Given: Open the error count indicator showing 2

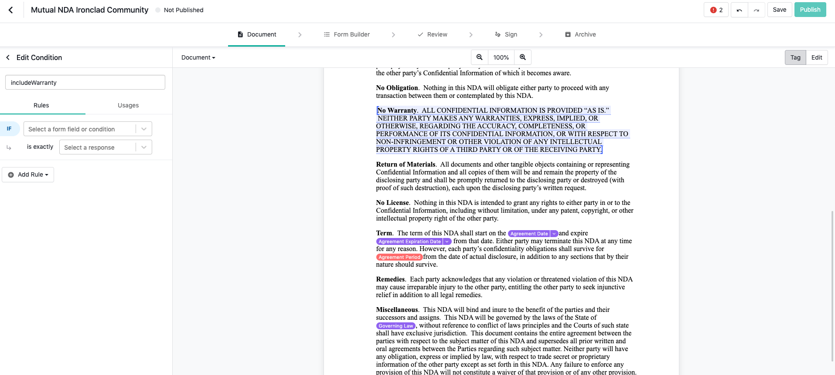Looking at the screenshot, I should pos(716,10).
